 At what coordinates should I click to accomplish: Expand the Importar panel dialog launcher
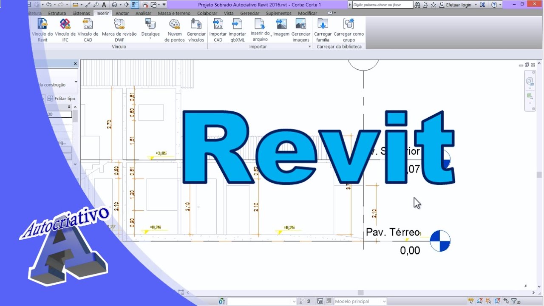(x=310, y=47)
